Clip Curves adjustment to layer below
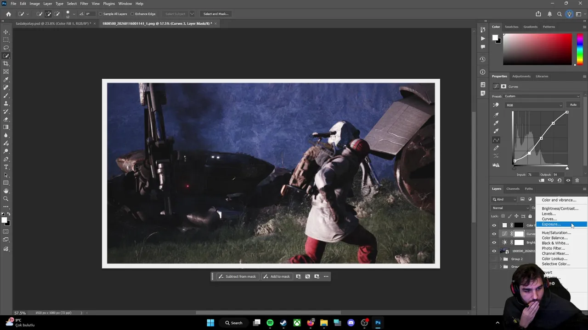Viewport: 588px width, 330px height. click(x=542, y=180)
